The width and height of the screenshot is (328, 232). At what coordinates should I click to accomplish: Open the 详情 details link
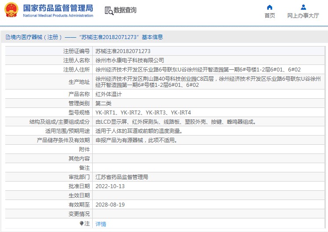pos(101,224)
